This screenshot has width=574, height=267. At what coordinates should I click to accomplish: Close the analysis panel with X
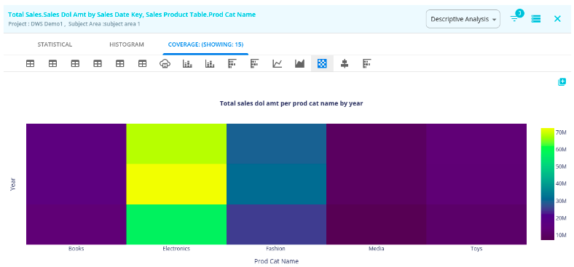[557, 19]
